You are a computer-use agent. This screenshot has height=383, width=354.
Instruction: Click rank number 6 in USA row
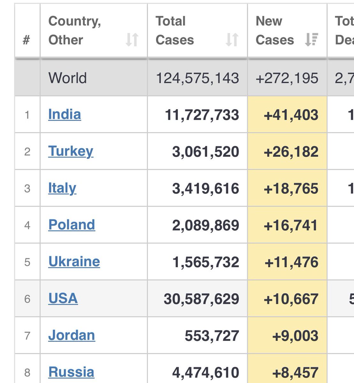(27, 299)
